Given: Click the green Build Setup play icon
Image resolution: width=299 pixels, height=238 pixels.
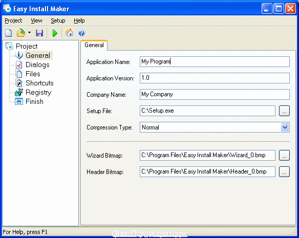Looking at the screenshot, I should [55, 33].
